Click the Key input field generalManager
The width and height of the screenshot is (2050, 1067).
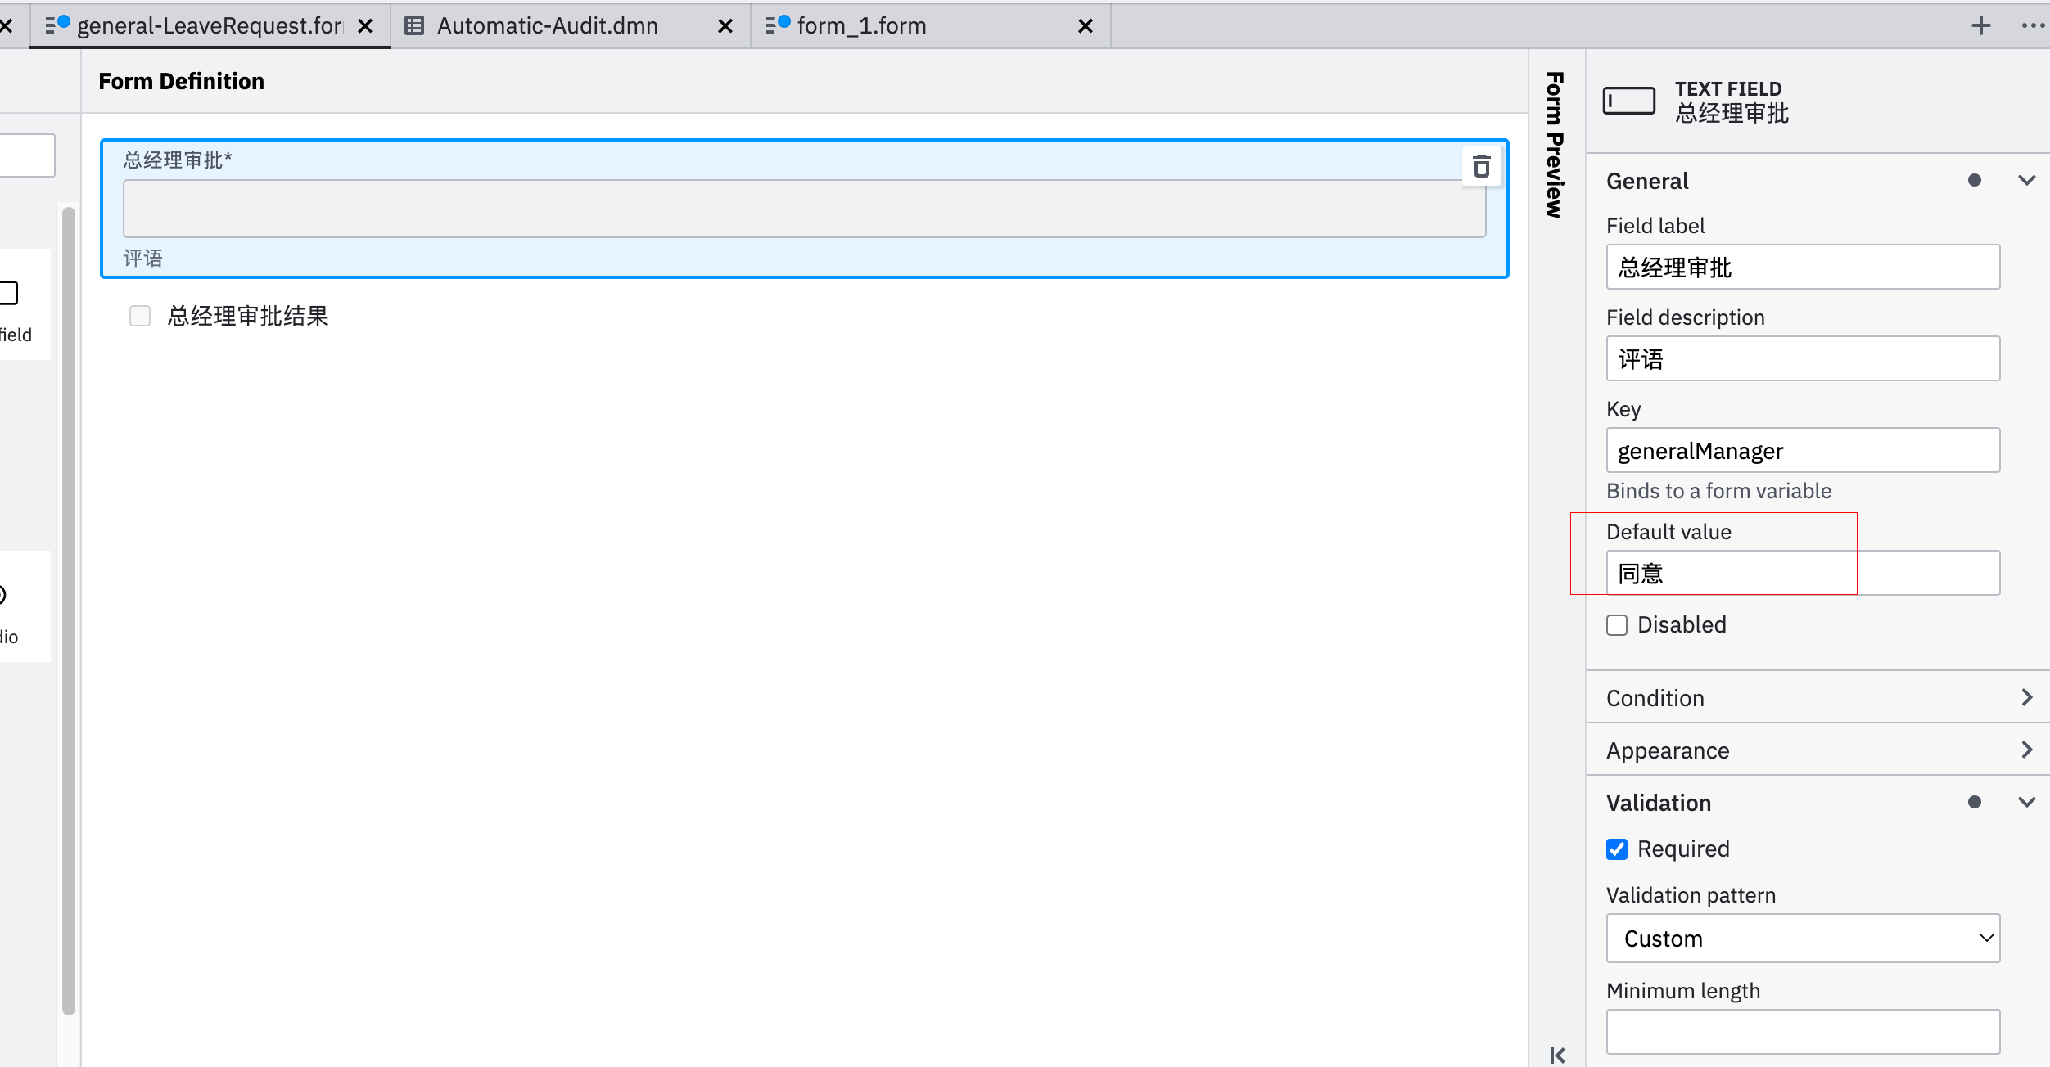pos(1802,451)
